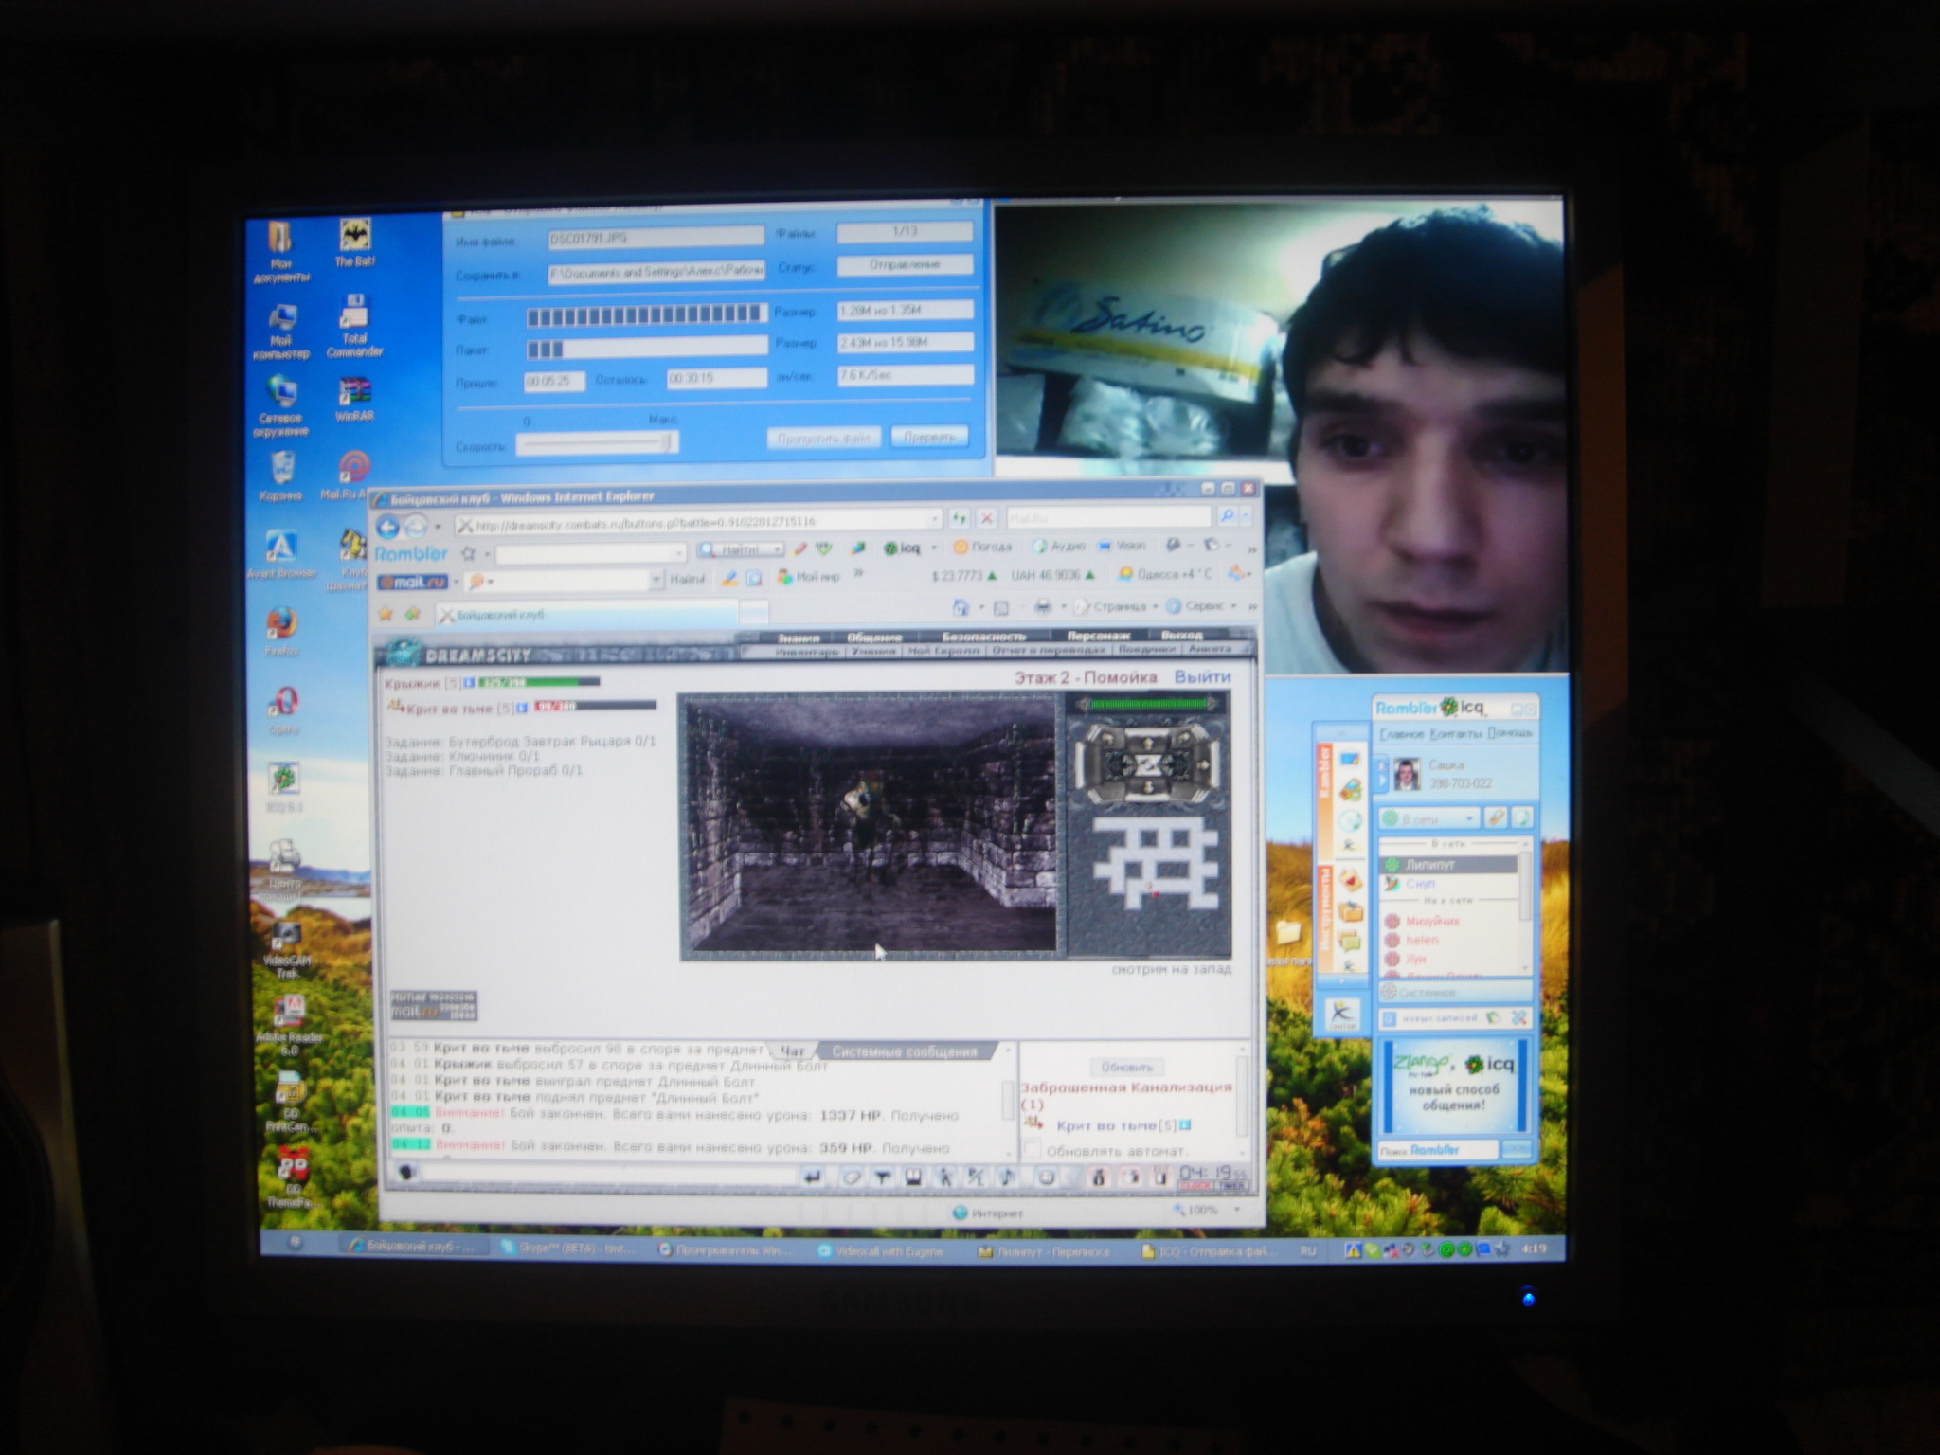This screenshot has height=1455, width=1940.
Task: Click the Home icon in IE command bar
Action: [961, 607]
